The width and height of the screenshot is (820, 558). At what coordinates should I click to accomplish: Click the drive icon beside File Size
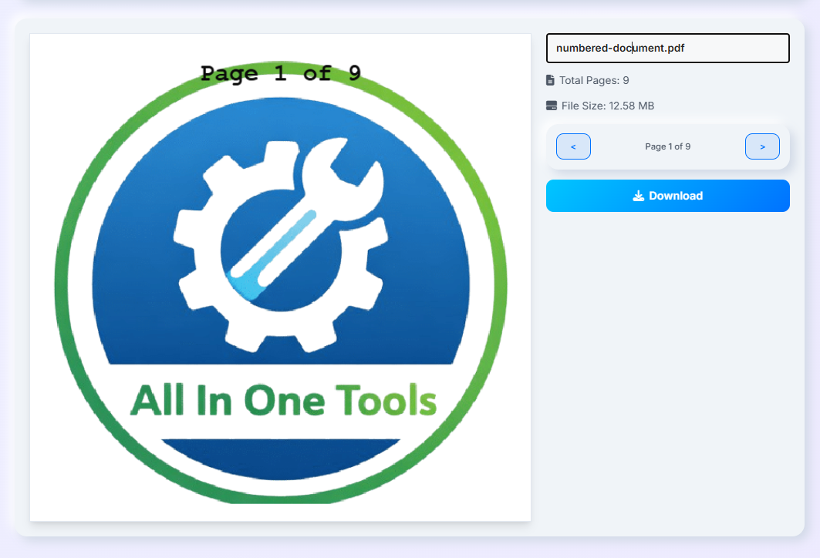[552, 106]
